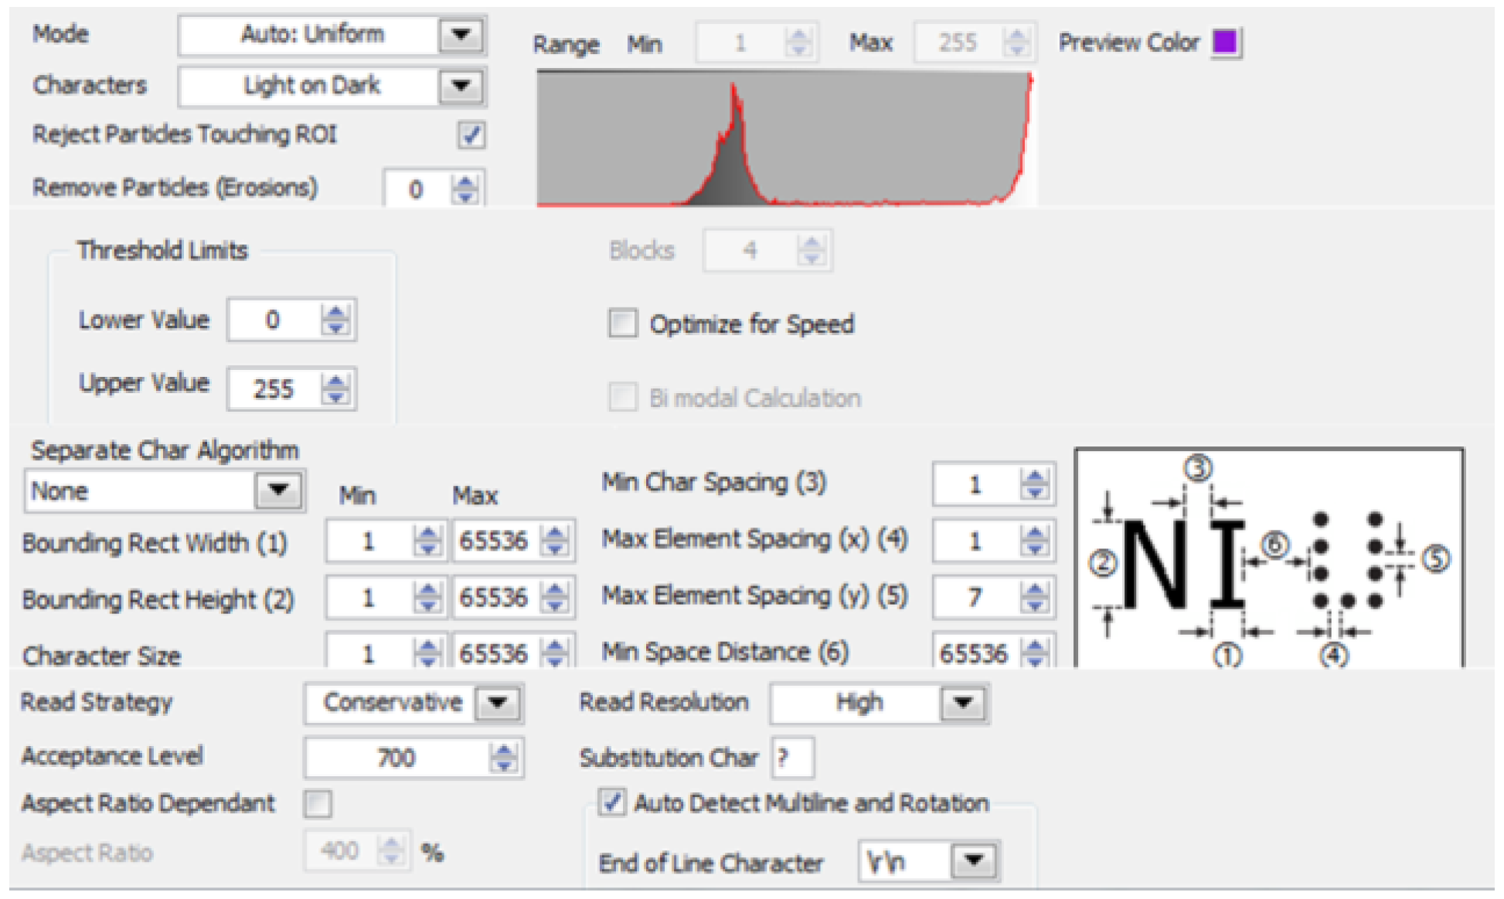Viewport: 1504px width, 899px height.
Task: Expand the Read Resolution dropdown
Action: [963, 703]
